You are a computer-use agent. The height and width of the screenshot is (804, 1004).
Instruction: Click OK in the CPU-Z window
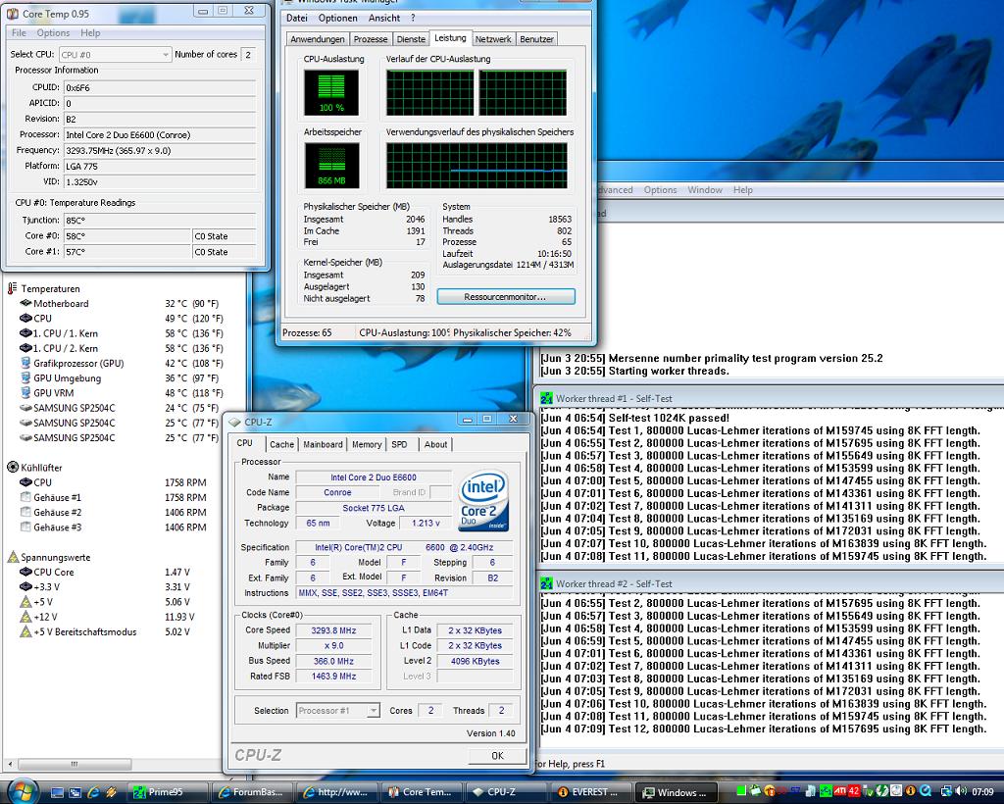497,756
